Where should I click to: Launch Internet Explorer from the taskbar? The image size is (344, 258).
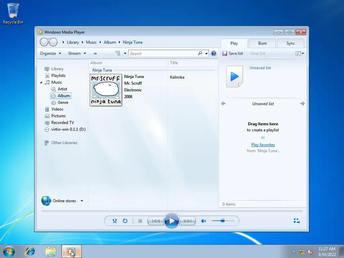30,252
